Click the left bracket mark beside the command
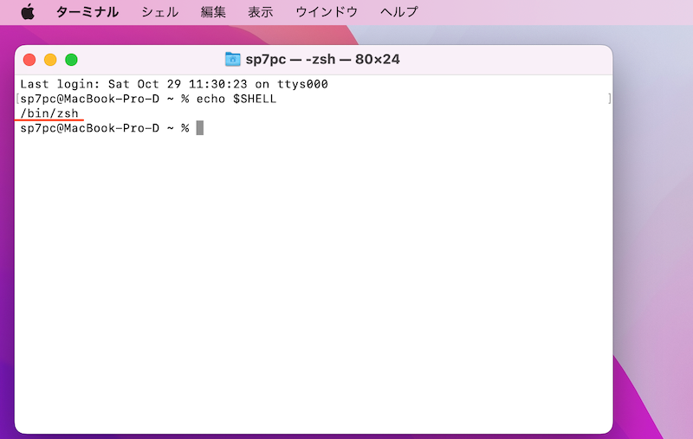 tap(17, 100)
